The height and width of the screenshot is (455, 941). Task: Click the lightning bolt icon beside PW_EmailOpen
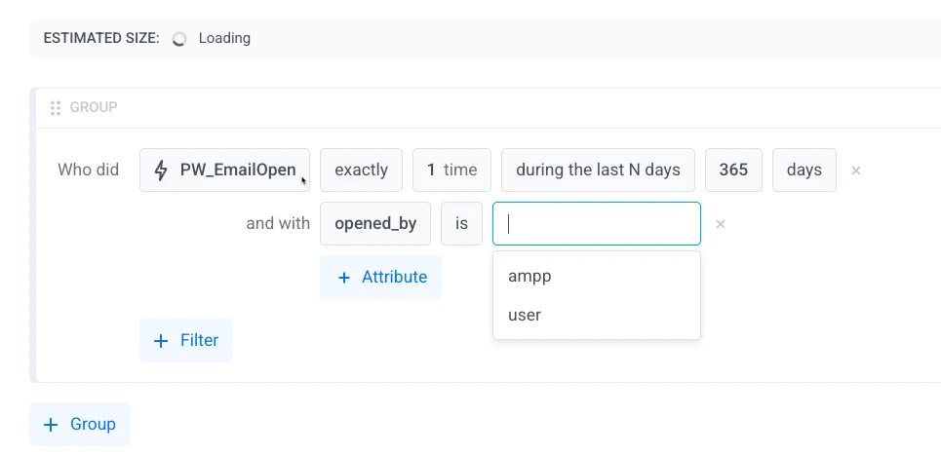161,171
